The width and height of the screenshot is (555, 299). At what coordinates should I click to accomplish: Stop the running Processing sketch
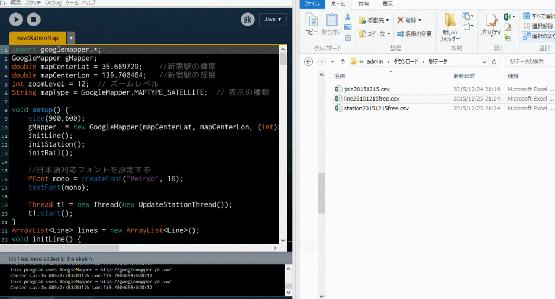click(34, 19)
